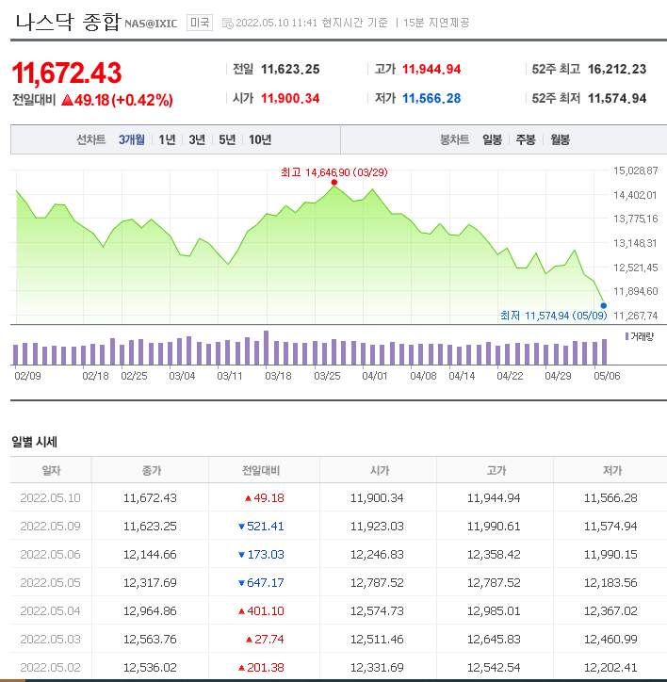The width and height of the screenshot is (667, 682).
Task: Click the red up-arrow next to 49.18 header
Action: (68, 101)
